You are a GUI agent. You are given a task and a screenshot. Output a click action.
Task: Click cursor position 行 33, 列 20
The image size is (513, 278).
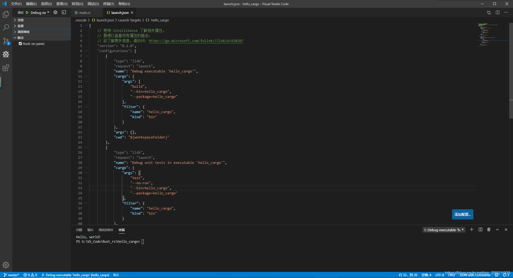coord(408,275)
